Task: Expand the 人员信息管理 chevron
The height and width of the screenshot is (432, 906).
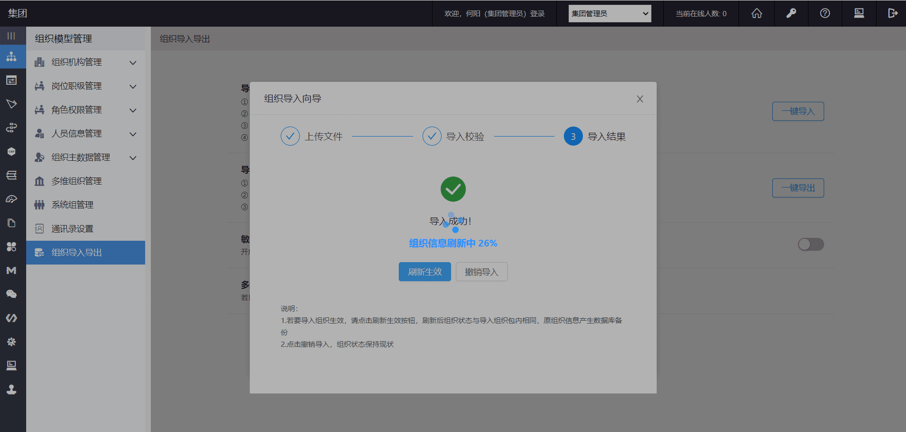Action: click(133, 134)
